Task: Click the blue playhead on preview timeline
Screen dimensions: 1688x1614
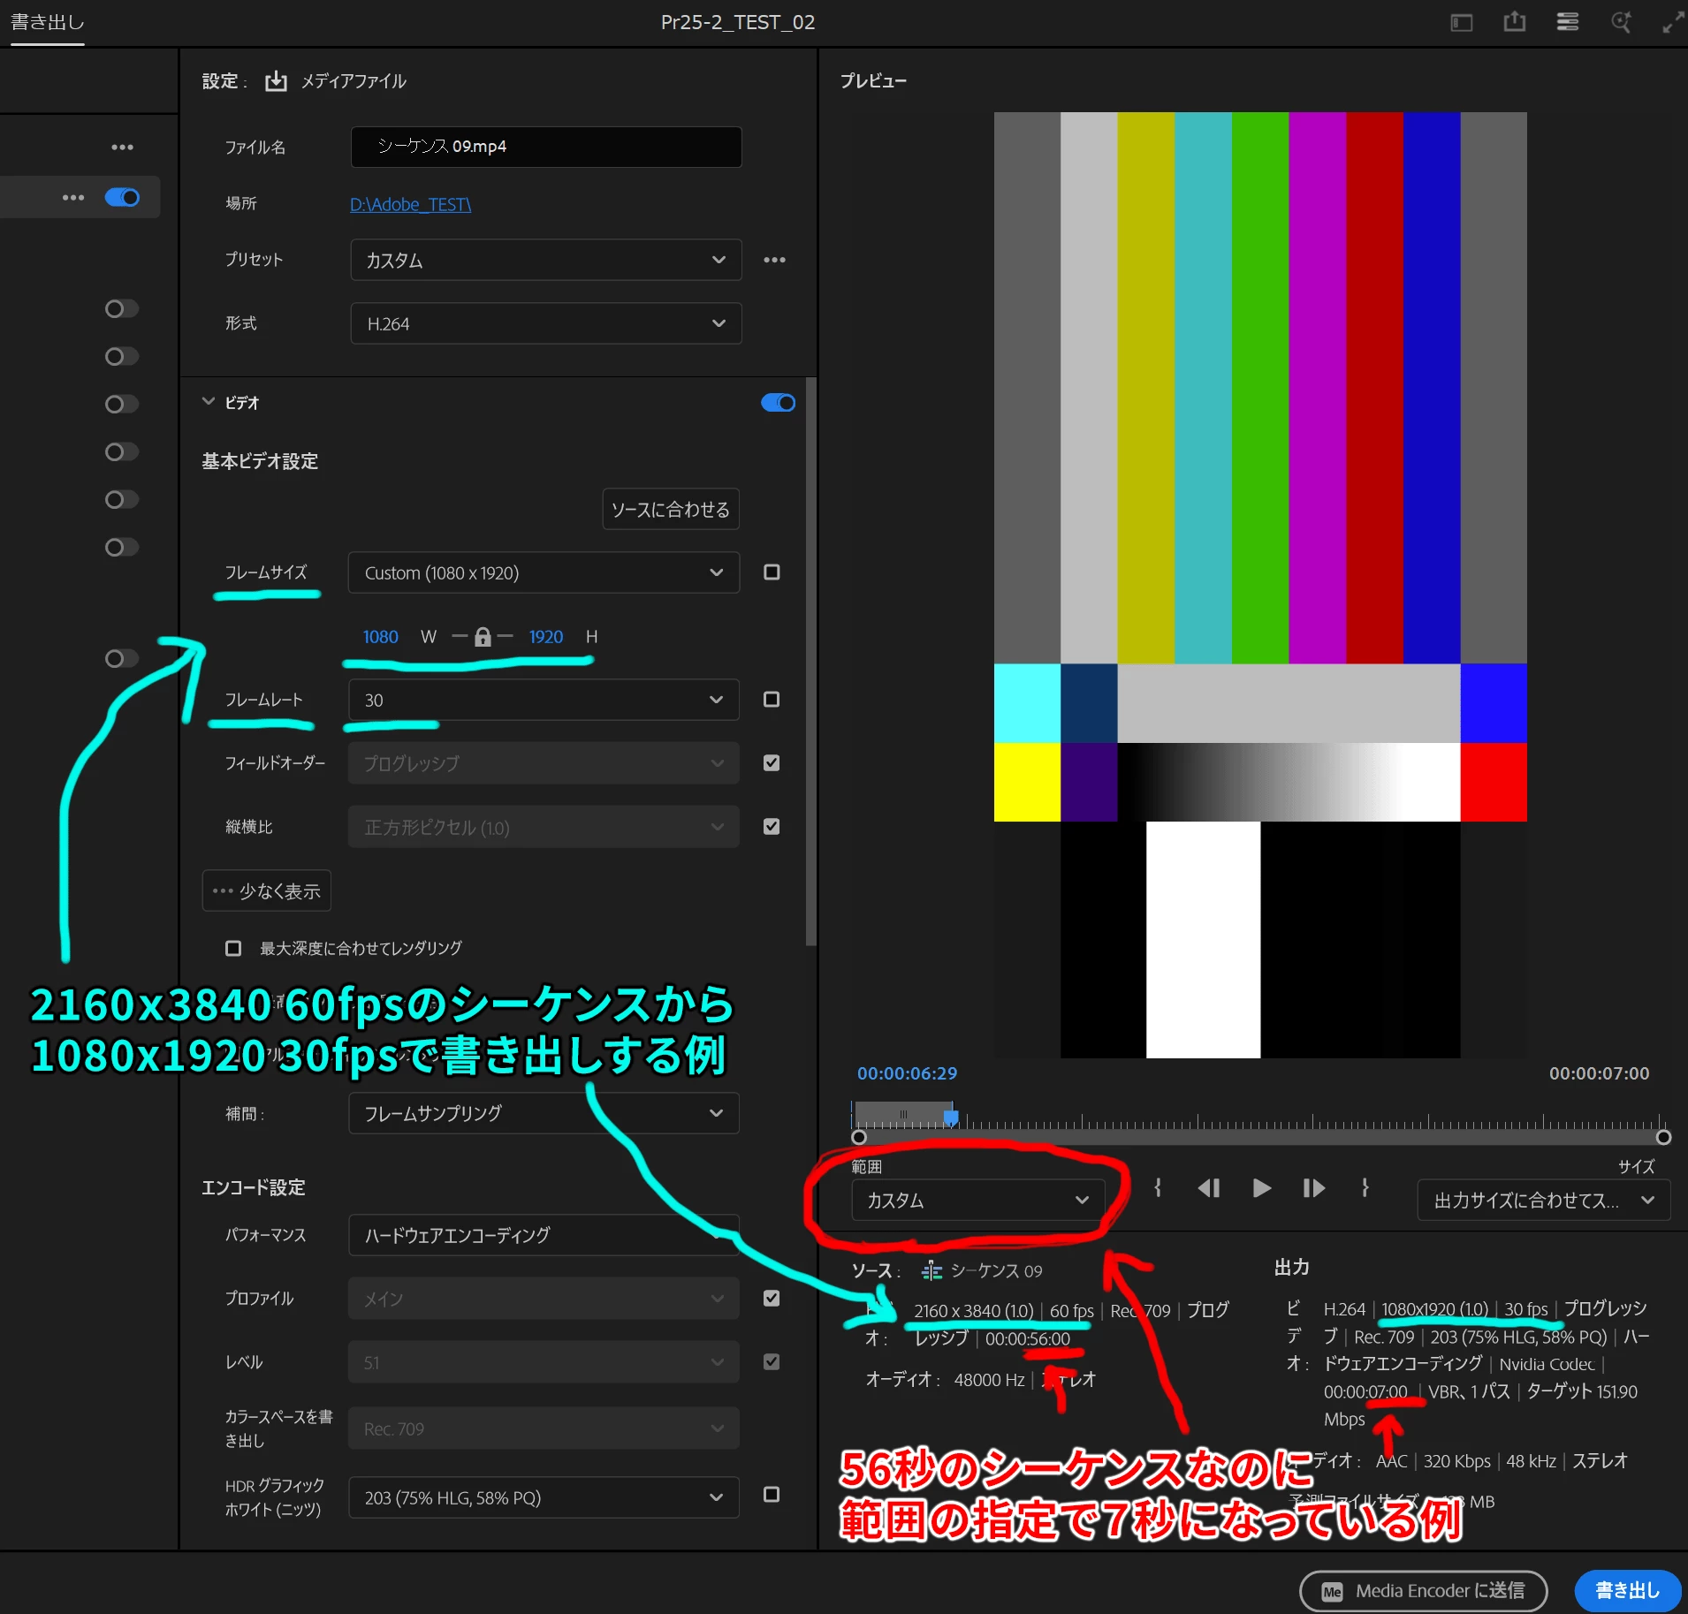Action: (x=951, y=1117)
